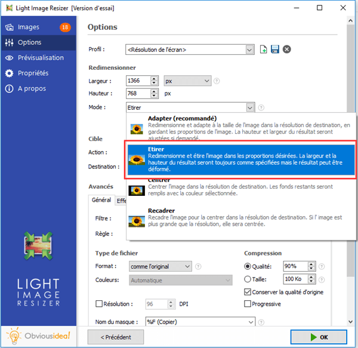
Task: Uncheck Conserver la qualité d'origine
Action: tap(248, 292)
